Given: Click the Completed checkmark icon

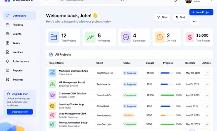Looking at the screenshot, I should tap(126, 37).
